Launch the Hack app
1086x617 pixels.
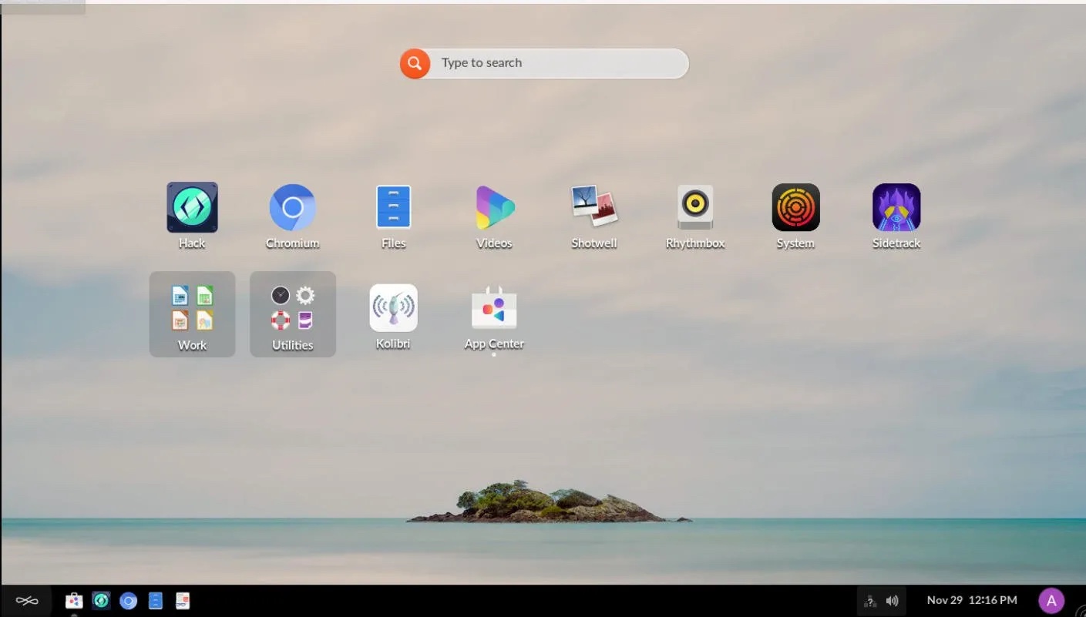(x=191, y=206)
